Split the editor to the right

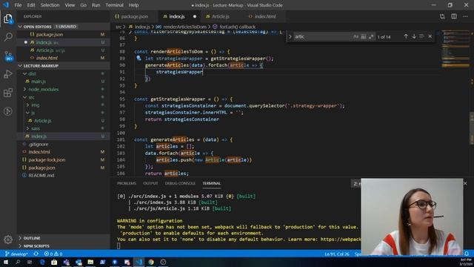[454, 16]
